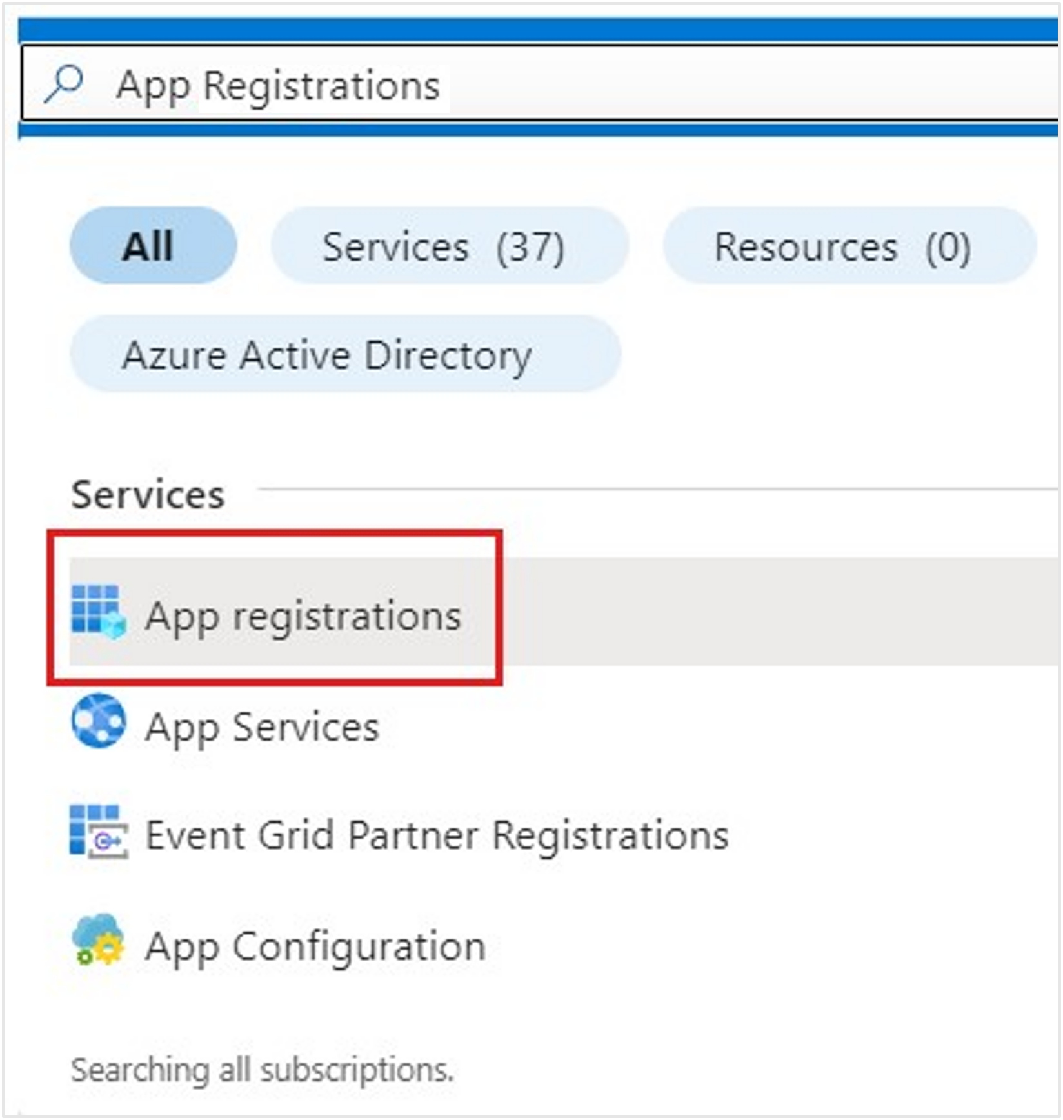
Task: Click 'Searching all subscriptions.' text
Action: (262, 1070)
